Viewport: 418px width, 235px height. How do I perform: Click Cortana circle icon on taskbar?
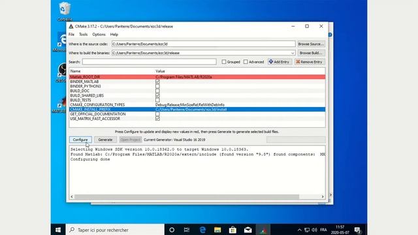pos(172,230)
